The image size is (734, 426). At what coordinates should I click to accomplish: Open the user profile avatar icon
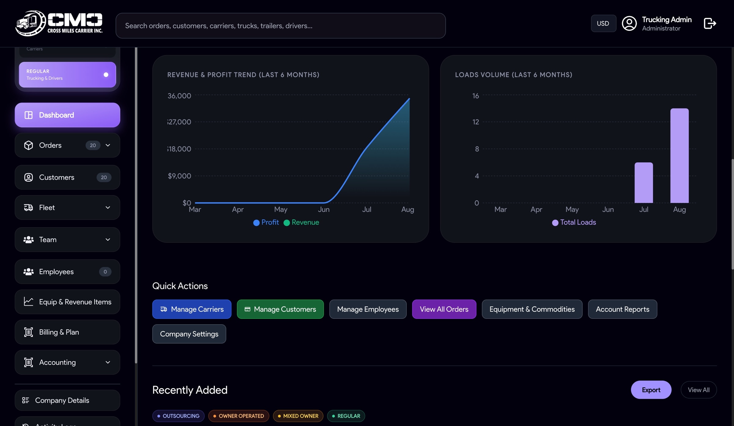click(x=629, y=24)
